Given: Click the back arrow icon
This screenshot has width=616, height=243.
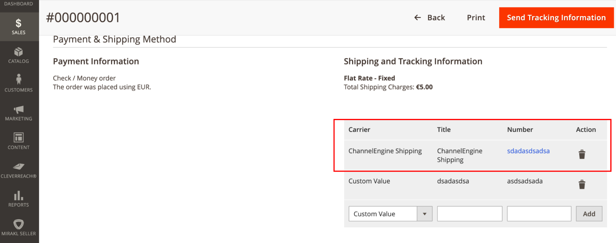Looking at the screenshot, I should [x=417, y=18].
